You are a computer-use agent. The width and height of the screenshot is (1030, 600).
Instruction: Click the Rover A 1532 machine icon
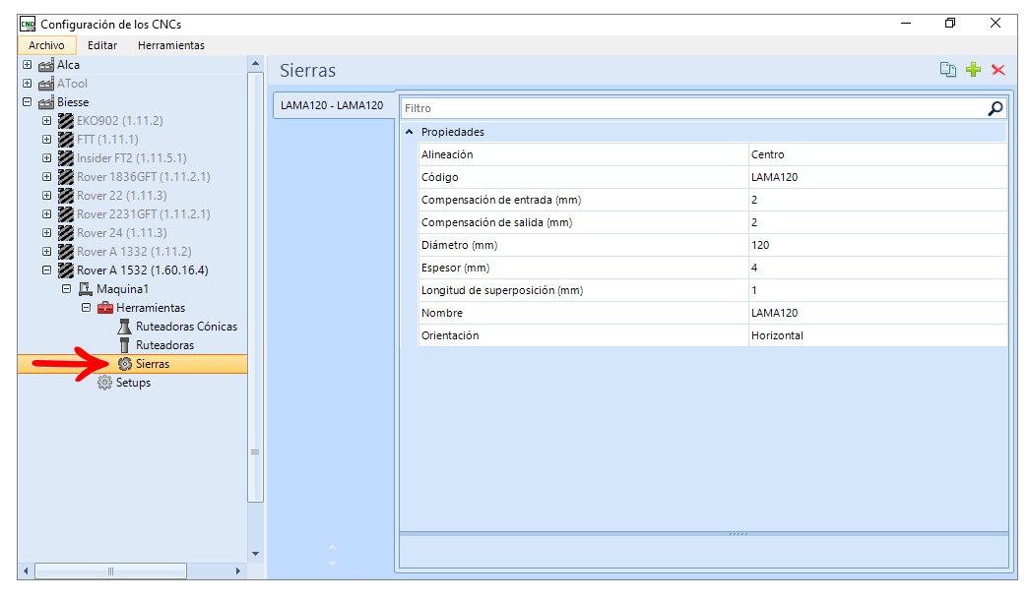pos(66,270)
